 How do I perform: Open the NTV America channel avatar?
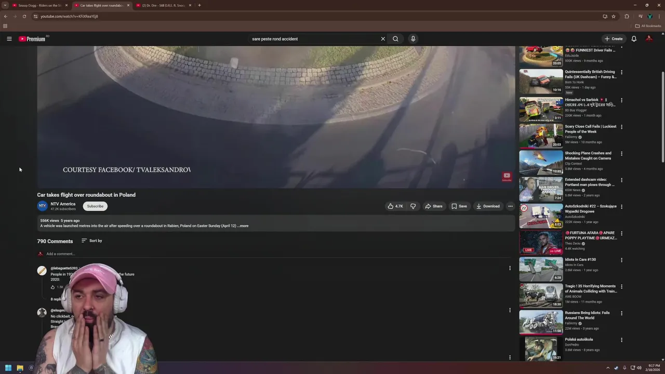pos(42,206)
